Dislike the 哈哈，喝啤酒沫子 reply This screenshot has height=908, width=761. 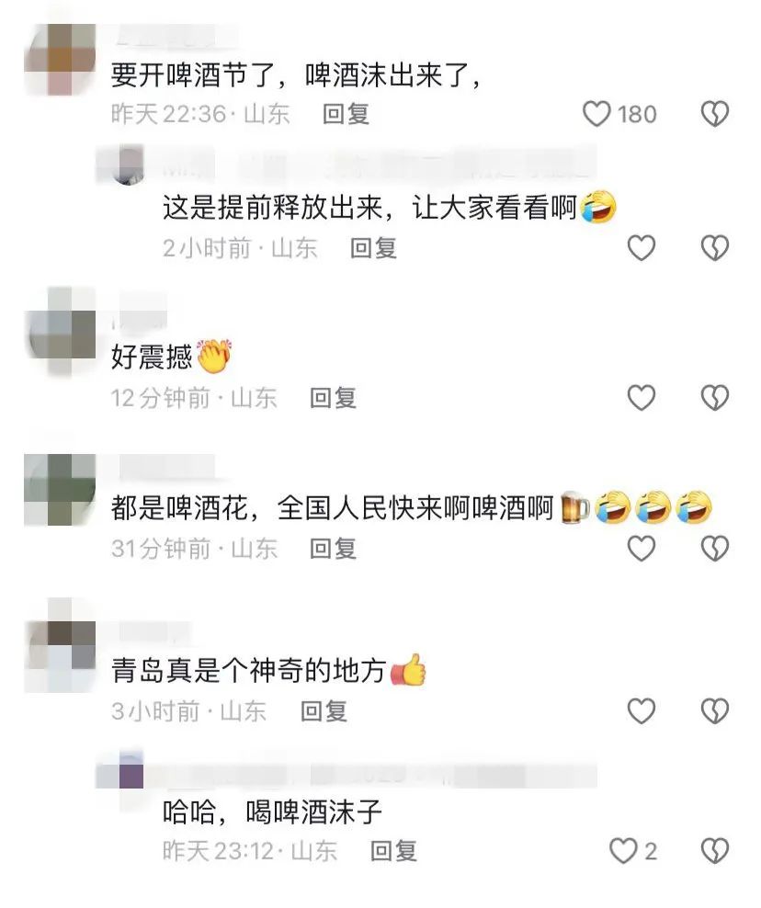[715, 851]
